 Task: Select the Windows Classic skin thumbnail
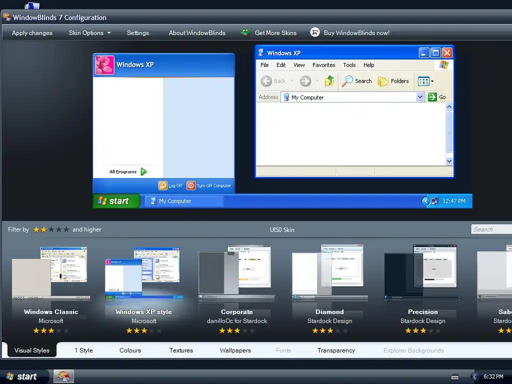pyautogui.click(x=50, y=273)
